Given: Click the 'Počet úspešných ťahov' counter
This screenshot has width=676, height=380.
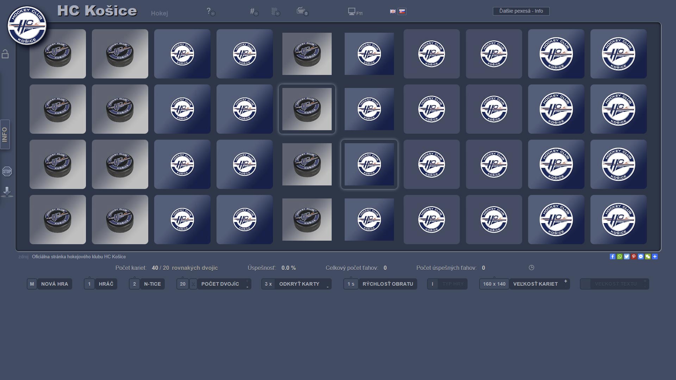Looking at the screenshot, I should pos(451,268).
